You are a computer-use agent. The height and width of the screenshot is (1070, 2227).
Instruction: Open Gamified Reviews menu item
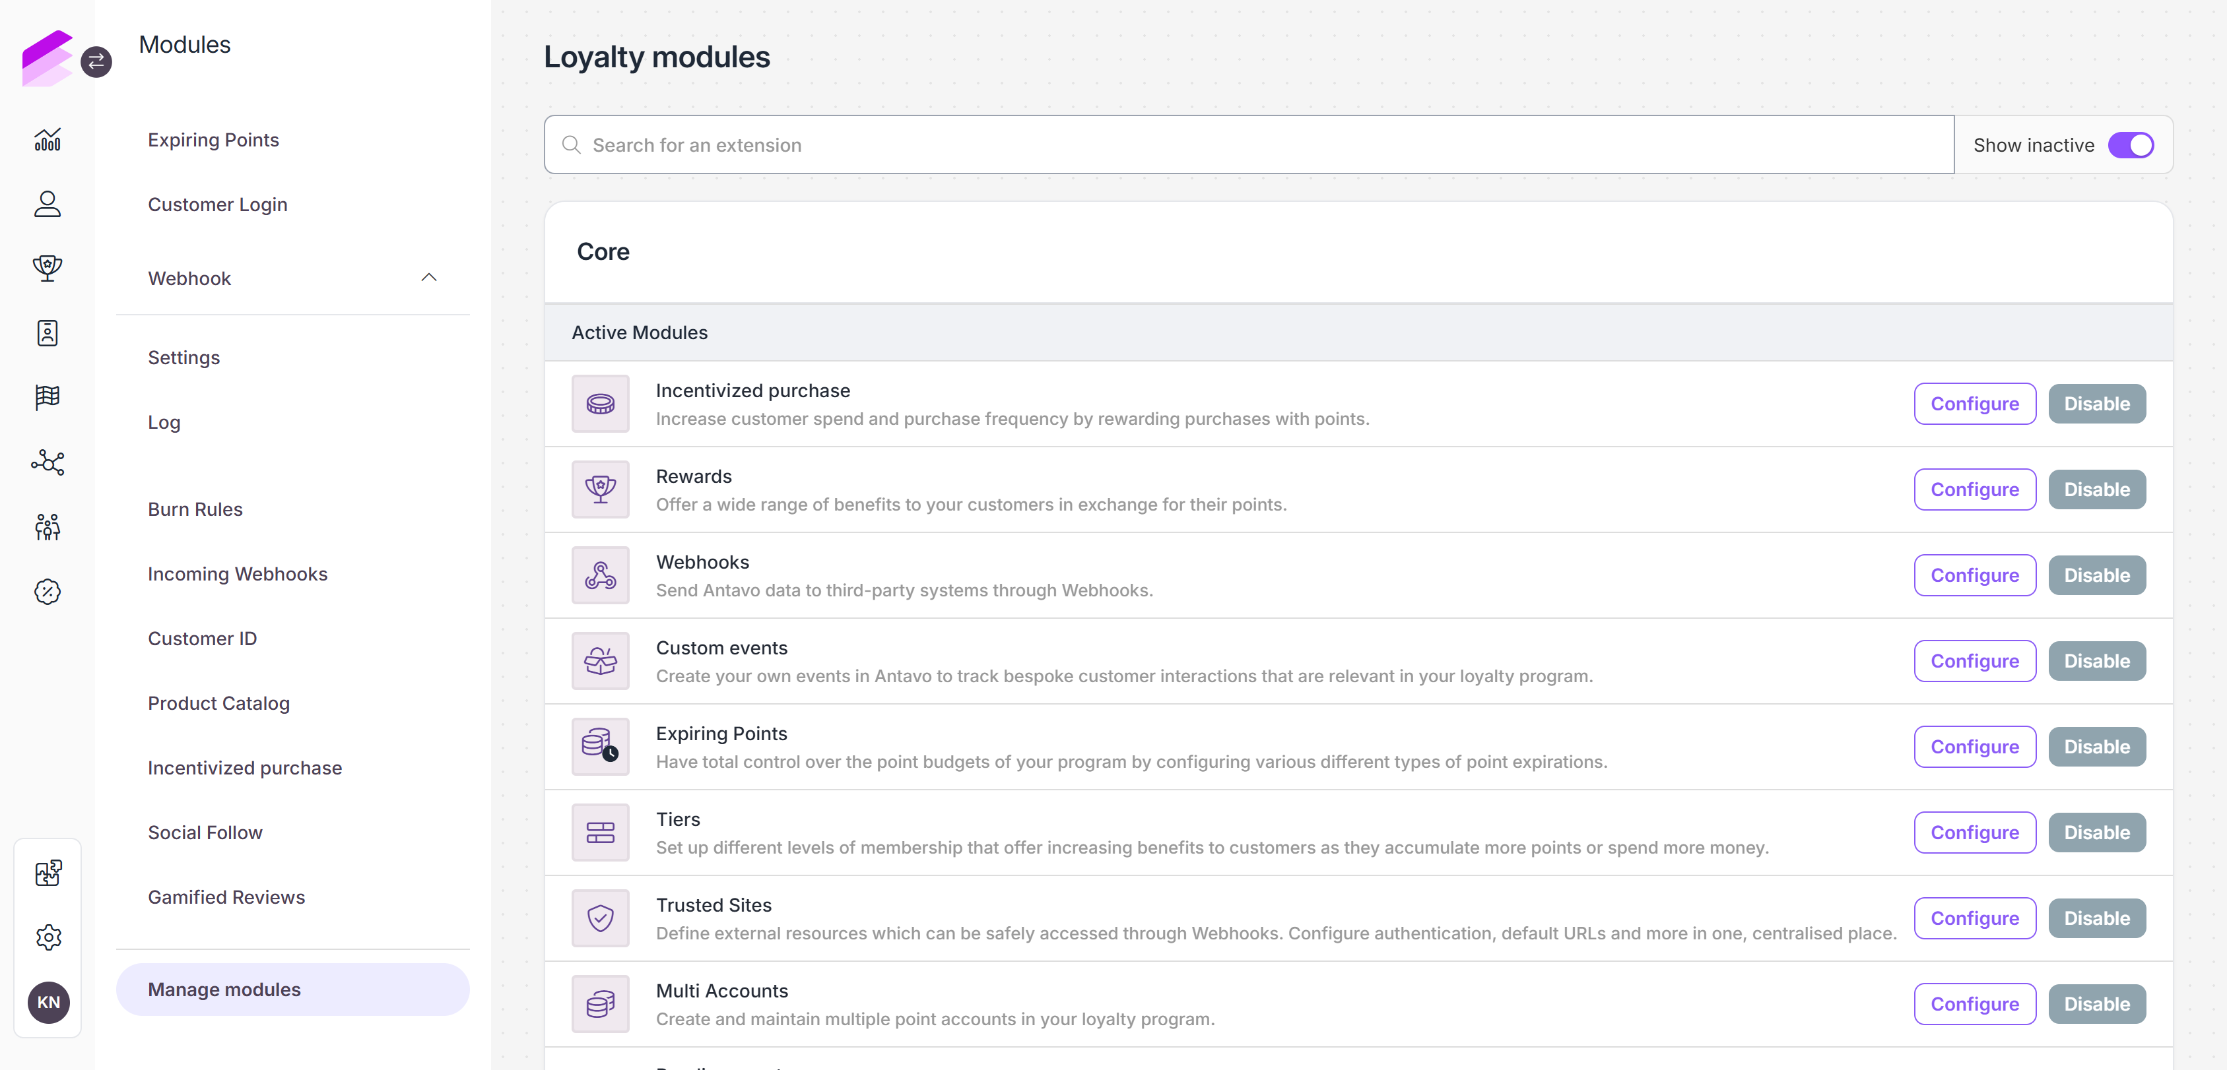point(226,898)
